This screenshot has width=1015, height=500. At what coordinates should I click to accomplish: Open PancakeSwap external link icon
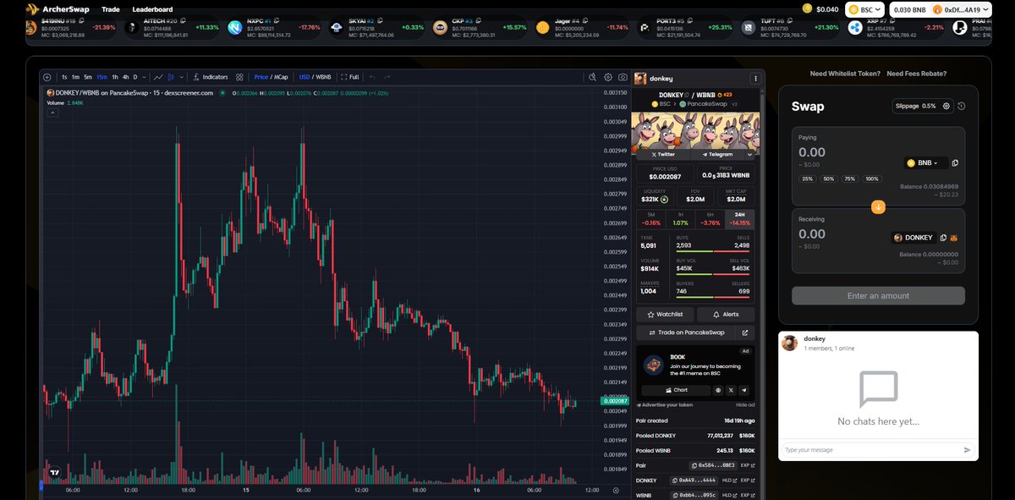point(745,333)
